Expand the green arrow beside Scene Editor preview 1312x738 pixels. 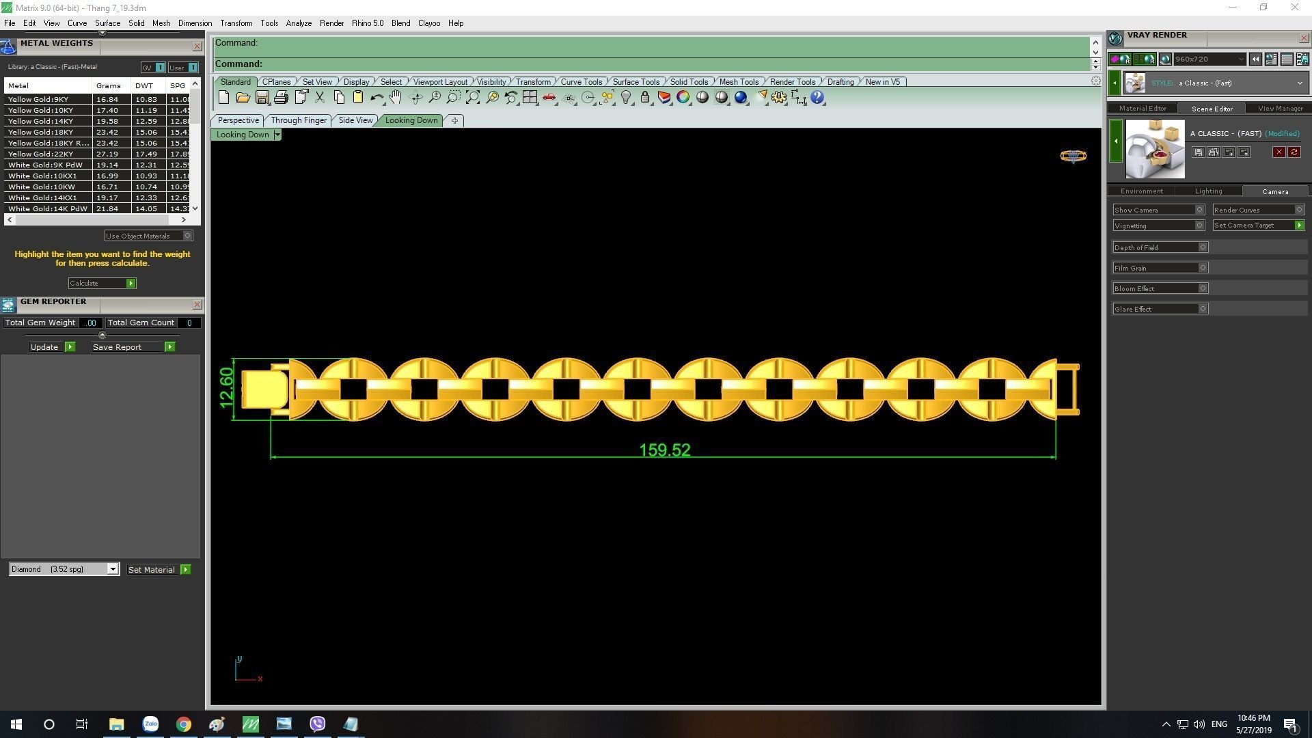(1116, 141)
